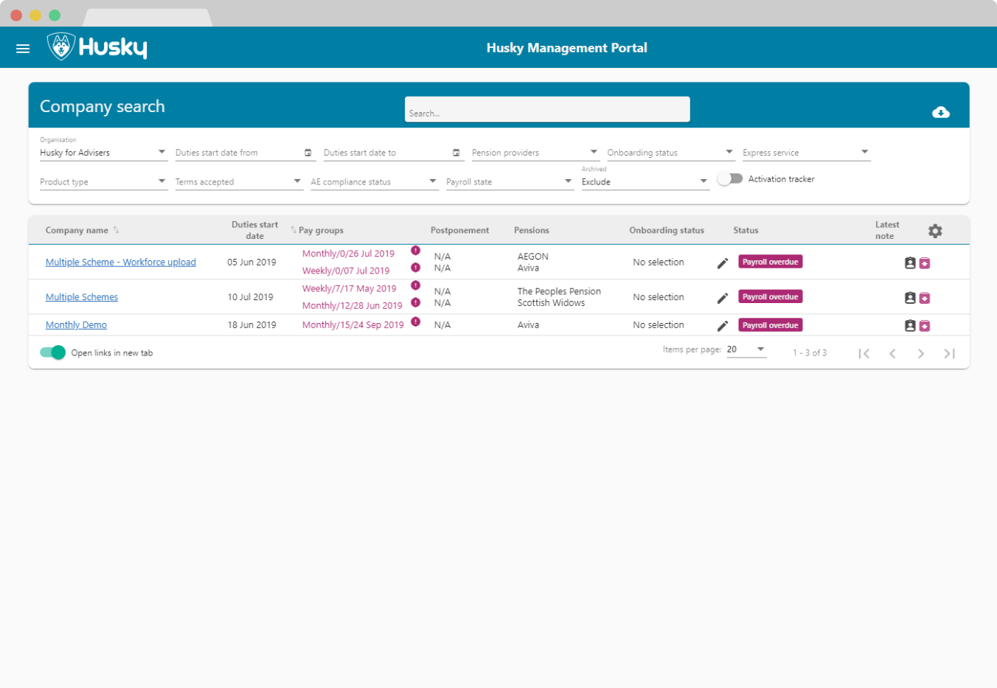This screenshot has width=997, height=688.
Task: Edit onboarding status for Multiple Schemes
Action: coord(723,298)
